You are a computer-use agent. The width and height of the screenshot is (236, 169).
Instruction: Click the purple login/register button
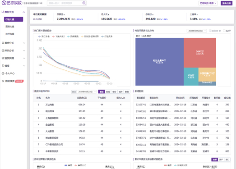point(227,3)
